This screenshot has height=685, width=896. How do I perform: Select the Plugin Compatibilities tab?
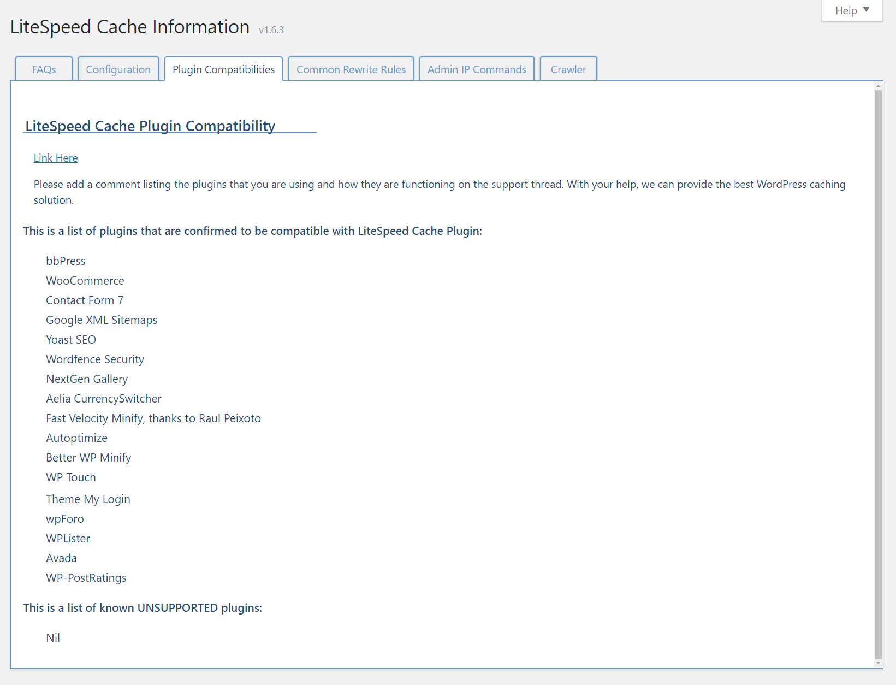tap(223, 69)
